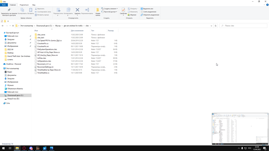269x151 pixels.
Task: Click the Журнал ribbon command
Action: [x=132, y=15]
